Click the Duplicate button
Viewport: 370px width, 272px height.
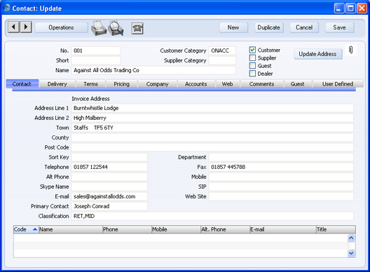[x=269, y=27]
